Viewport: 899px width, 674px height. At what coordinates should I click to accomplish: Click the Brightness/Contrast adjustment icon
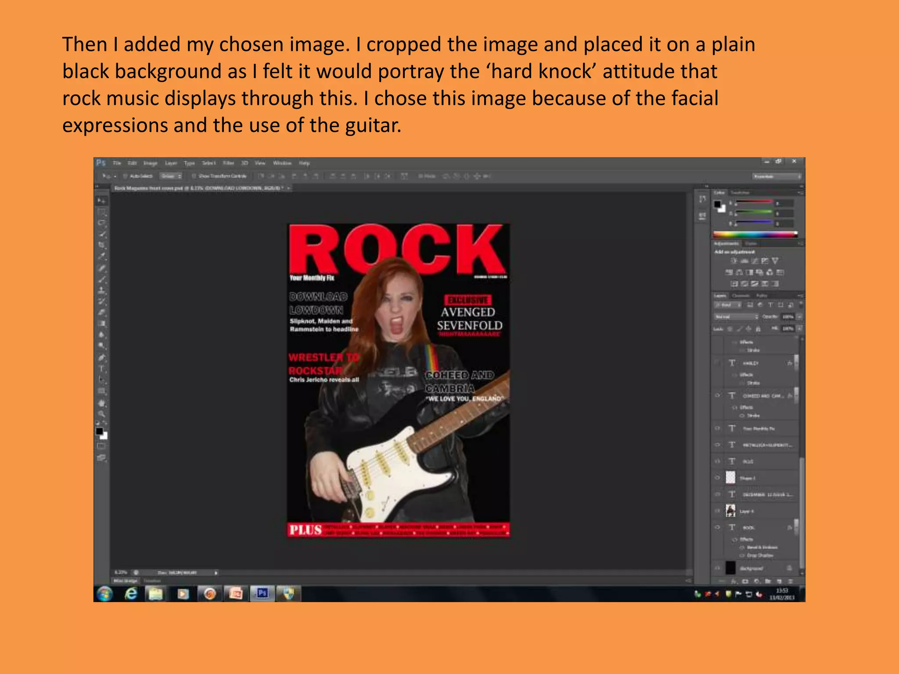[x=734, y=261]
